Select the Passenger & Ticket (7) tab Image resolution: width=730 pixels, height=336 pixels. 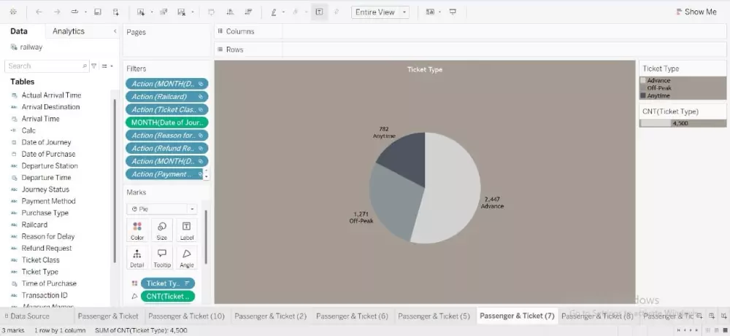(x=517, y=316)
